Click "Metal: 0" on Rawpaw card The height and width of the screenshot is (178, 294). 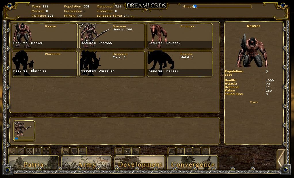[187, 57]
